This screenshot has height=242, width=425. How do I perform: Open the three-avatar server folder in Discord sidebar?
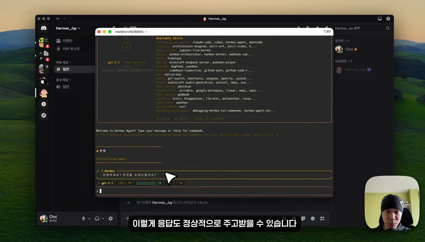coord(43,69)
